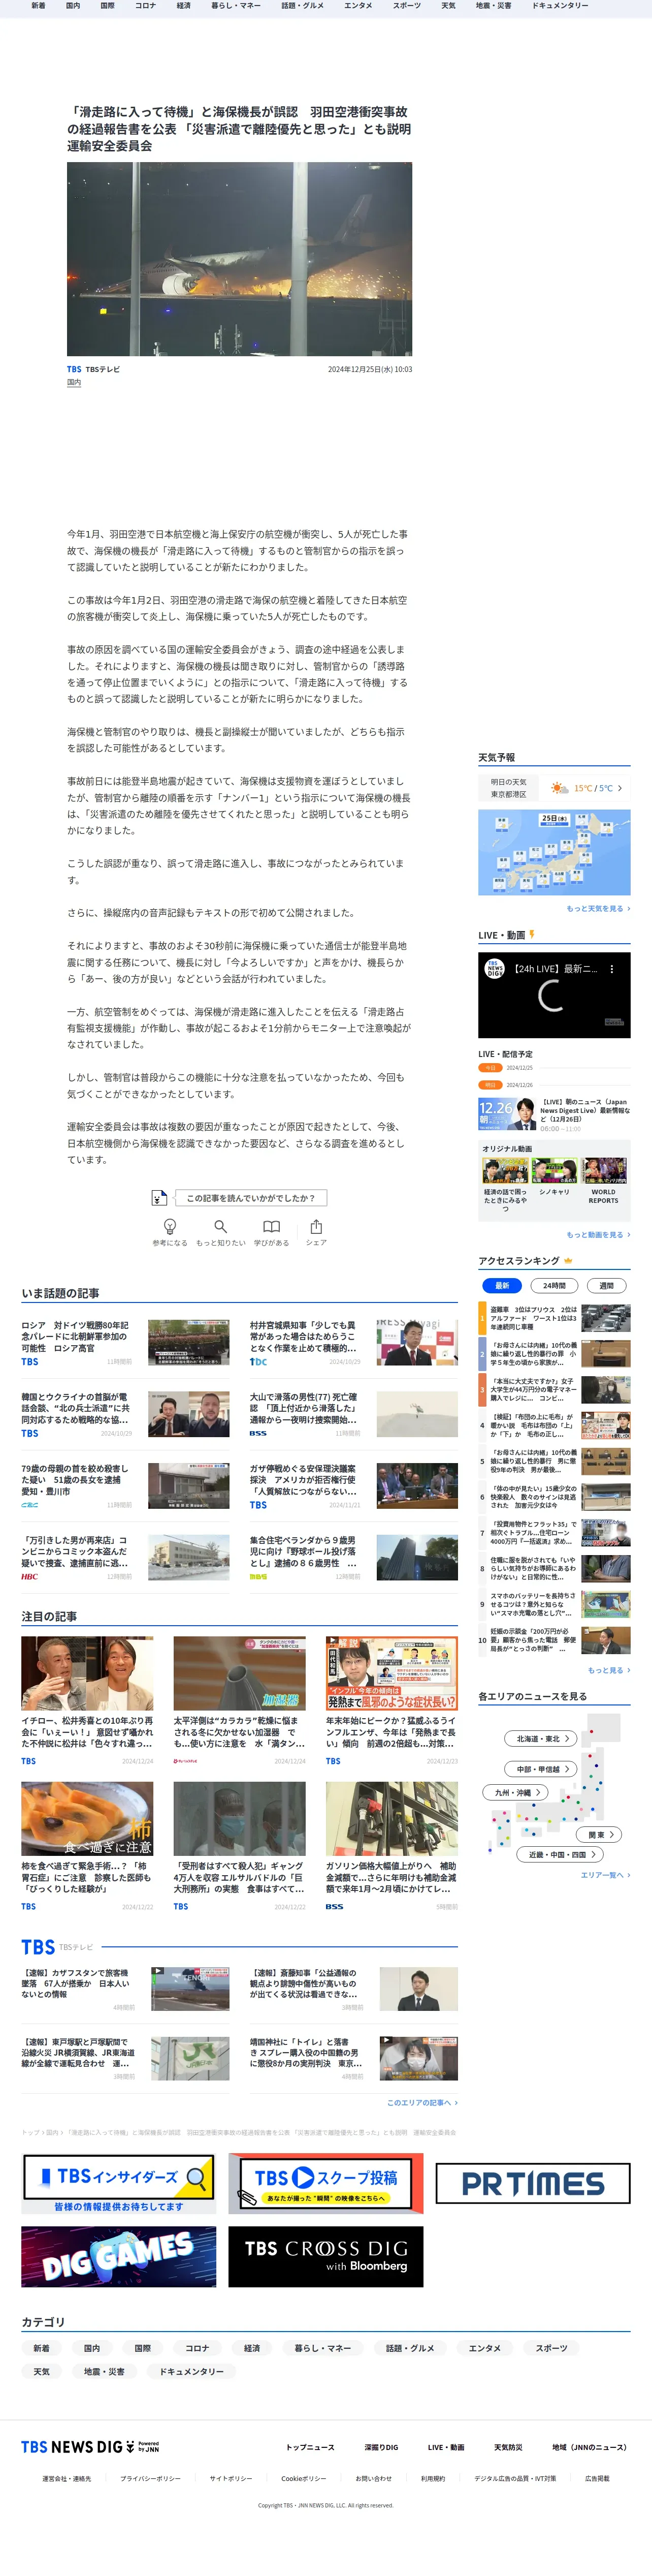This screenshot has width=652, height=2576.
Task: Open ranking もっと見る link
Action: (x=609, y=1670)
